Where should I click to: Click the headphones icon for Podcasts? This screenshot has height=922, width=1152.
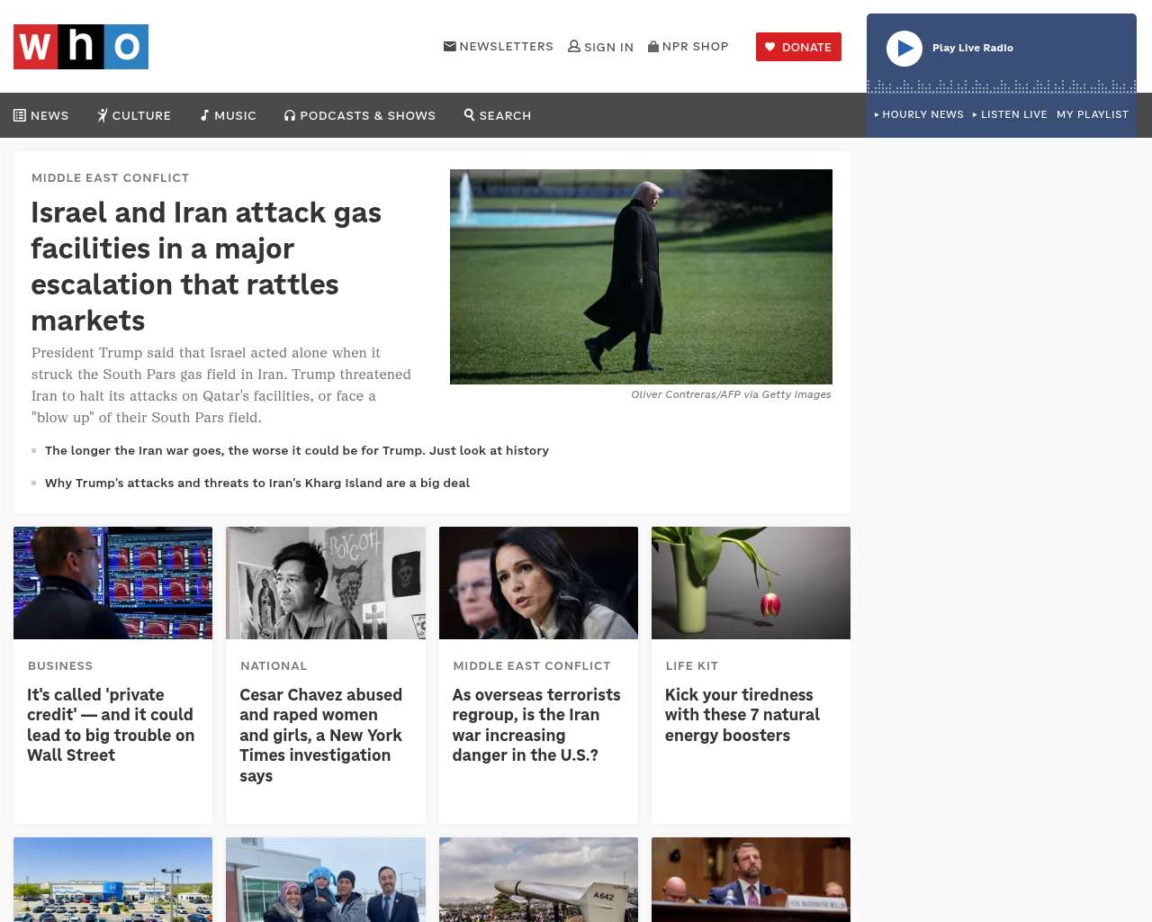pyautogui.click(x=290, y=115)
